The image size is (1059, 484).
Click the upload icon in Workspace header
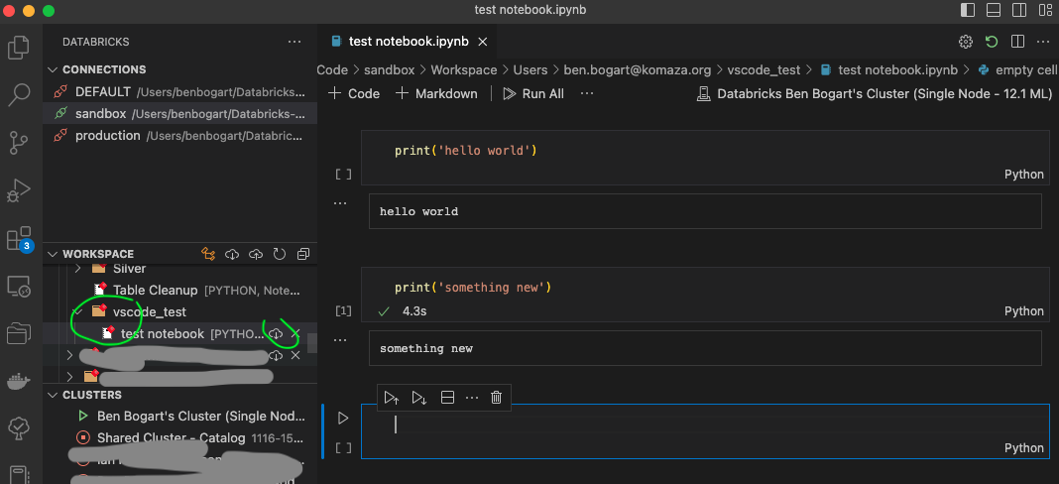coord(256,254)
